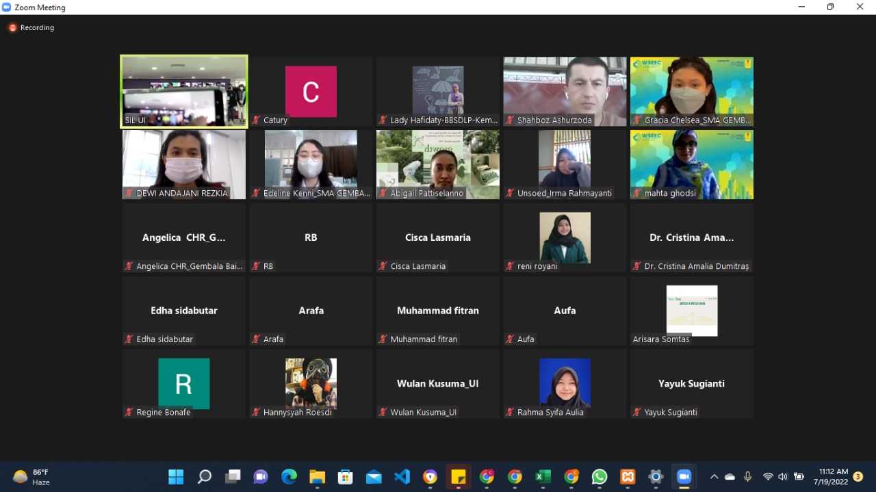Viewport: 876px width, 492px height.
Task: Open the weather widget showing 86°F Haze
Action: coord(32,477)
